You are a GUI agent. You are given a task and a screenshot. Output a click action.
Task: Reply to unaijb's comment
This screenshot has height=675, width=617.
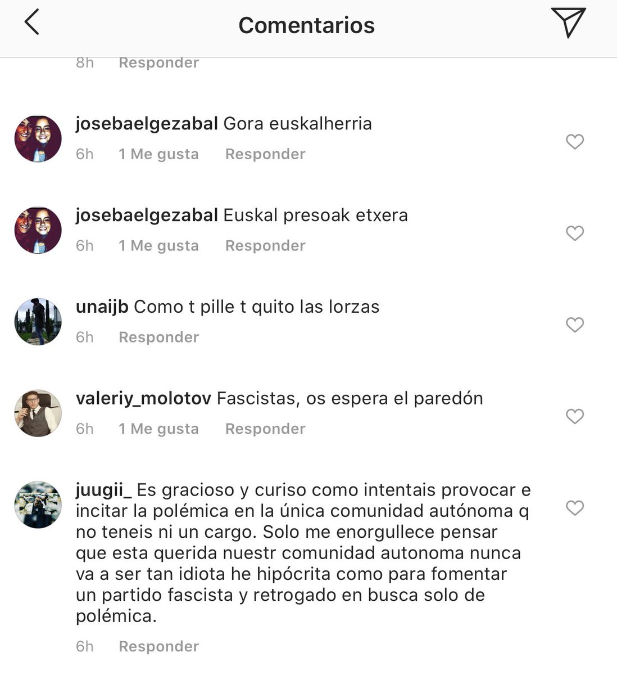[159, 337]
